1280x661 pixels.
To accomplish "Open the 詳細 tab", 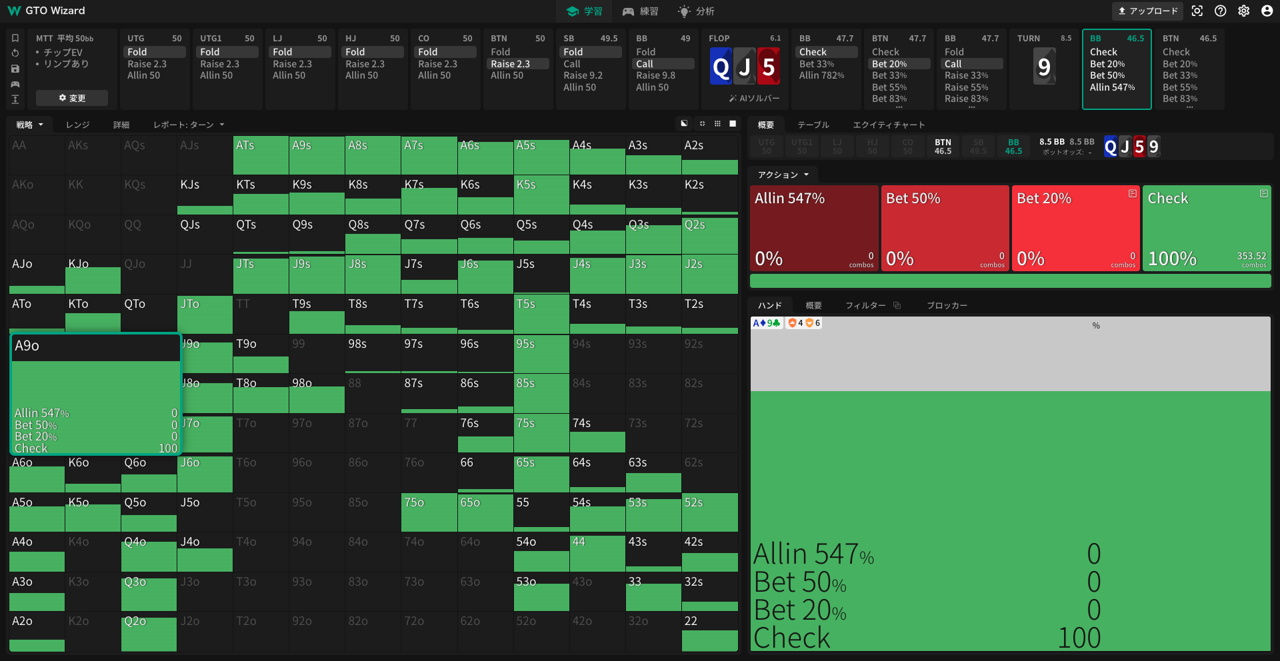I will coord(121,125).
